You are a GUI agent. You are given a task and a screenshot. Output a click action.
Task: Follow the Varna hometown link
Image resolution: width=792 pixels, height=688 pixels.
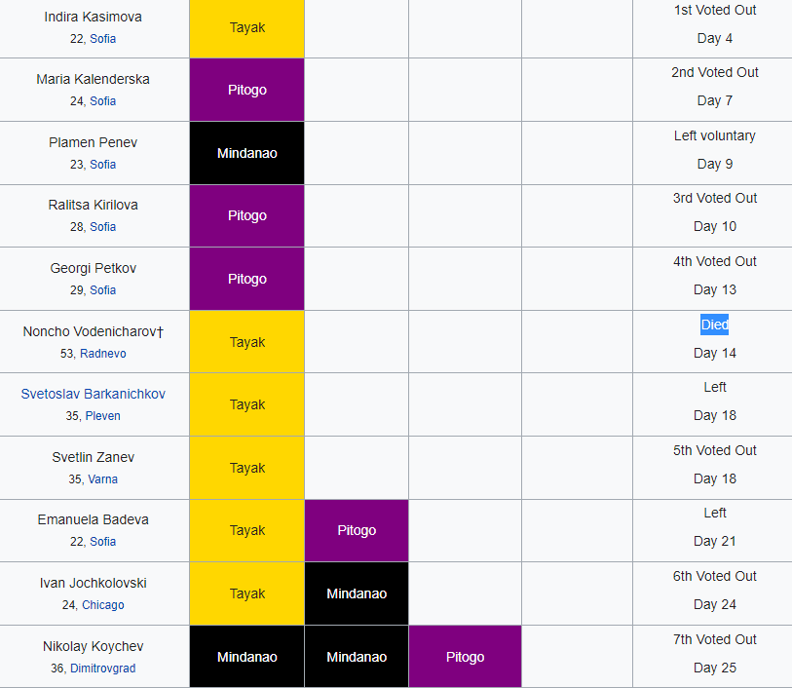coord(102,478)
